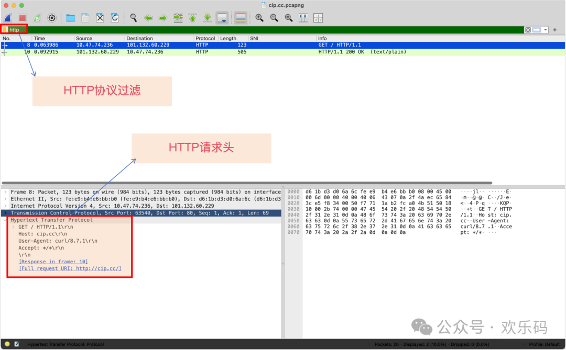Screen dimensions: 566x350
Task: Start a new live capture
Action: (x=7, y=17)
